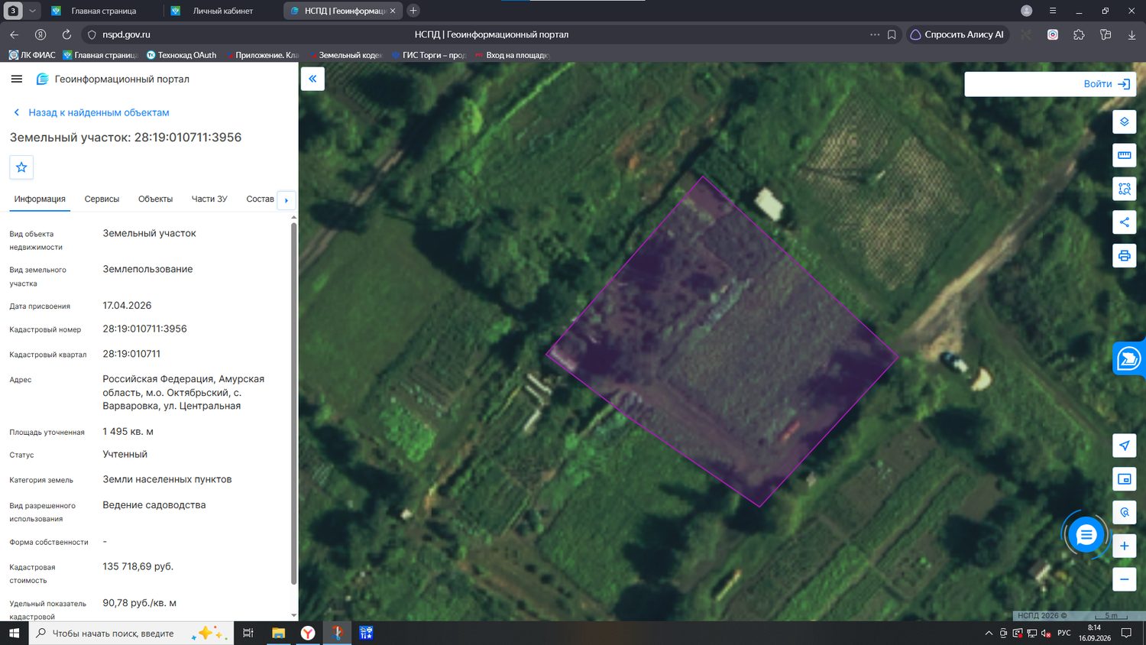The width and height of the screenshot is (1146, 645).
Task: Reload the page in the browser
Action: 66,34
